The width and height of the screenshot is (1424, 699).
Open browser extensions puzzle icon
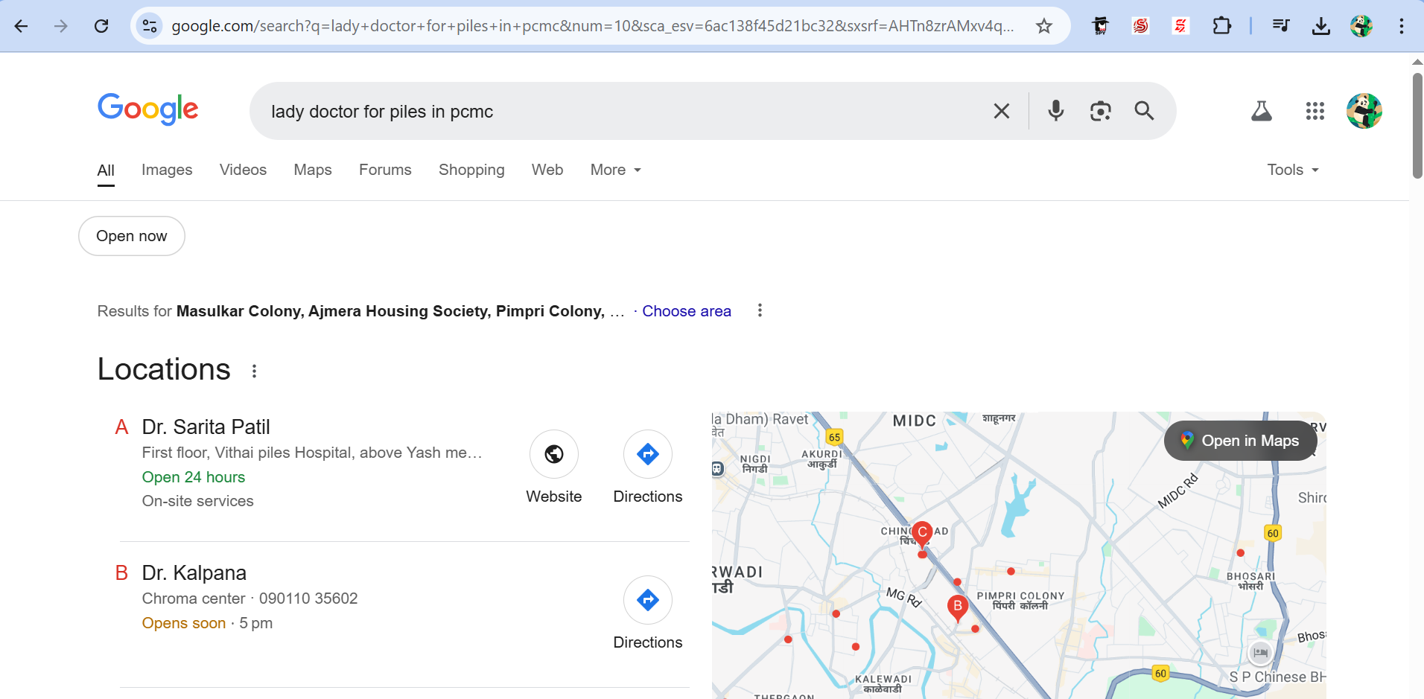click(x=1221, y=26)
